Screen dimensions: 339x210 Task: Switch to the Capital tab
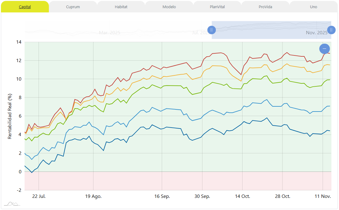click(25, 7)
